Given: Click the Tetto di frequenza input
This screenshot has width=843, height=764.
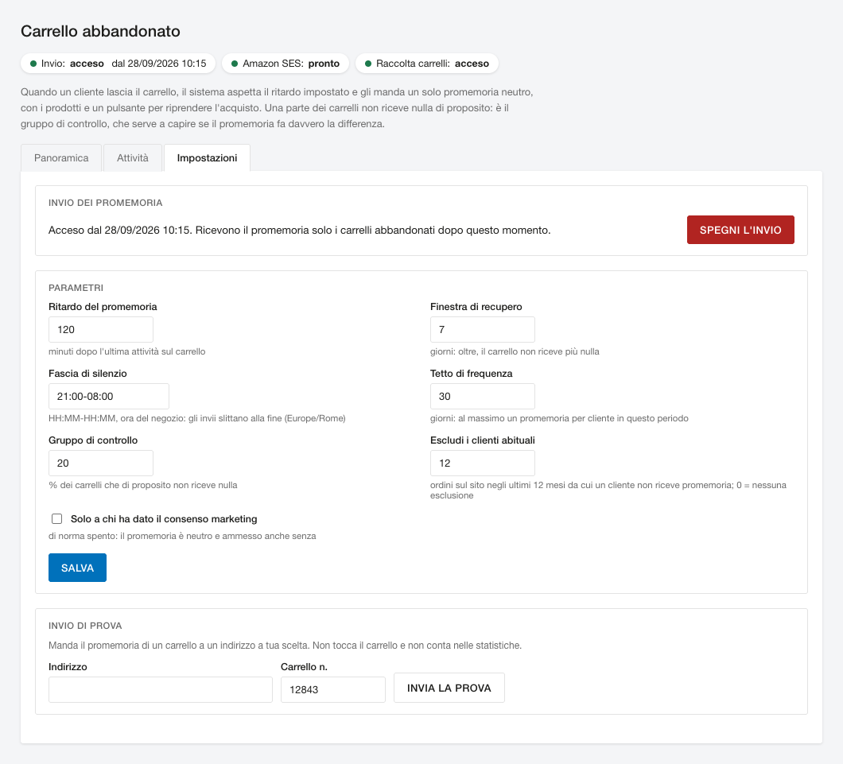Looking at the screenshot, I should click(x=482, y=396).
